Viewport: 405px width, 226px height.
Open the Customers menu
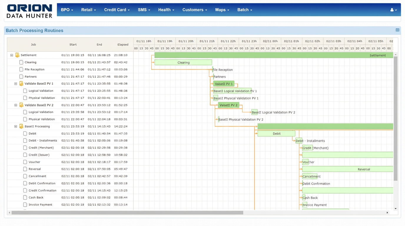[x=195, y=10]
